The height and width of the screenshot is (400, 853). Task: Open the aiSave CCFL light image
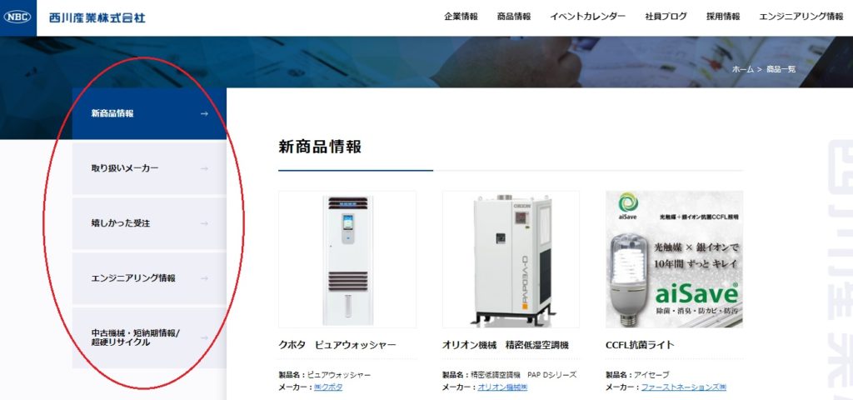point(675,259)
